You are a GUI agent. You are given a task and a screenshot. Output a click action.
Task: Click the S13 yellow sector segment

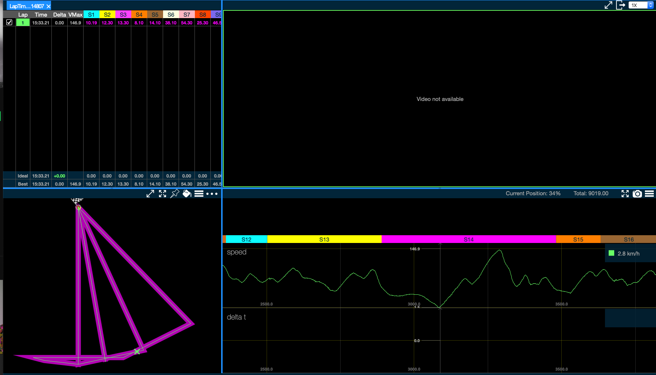[x=324, y=239]
